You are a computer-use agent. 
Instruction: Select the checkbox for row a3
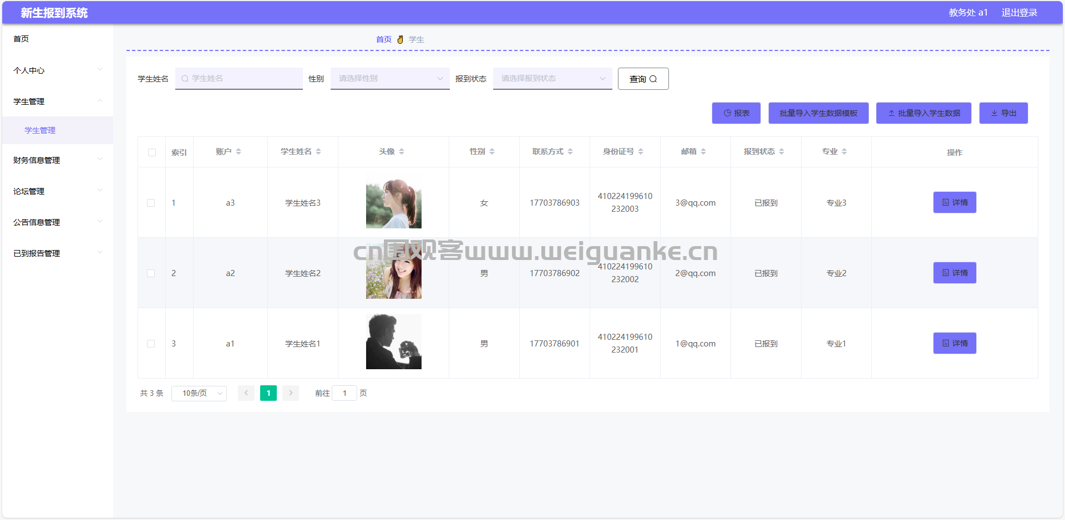point(151,203)
